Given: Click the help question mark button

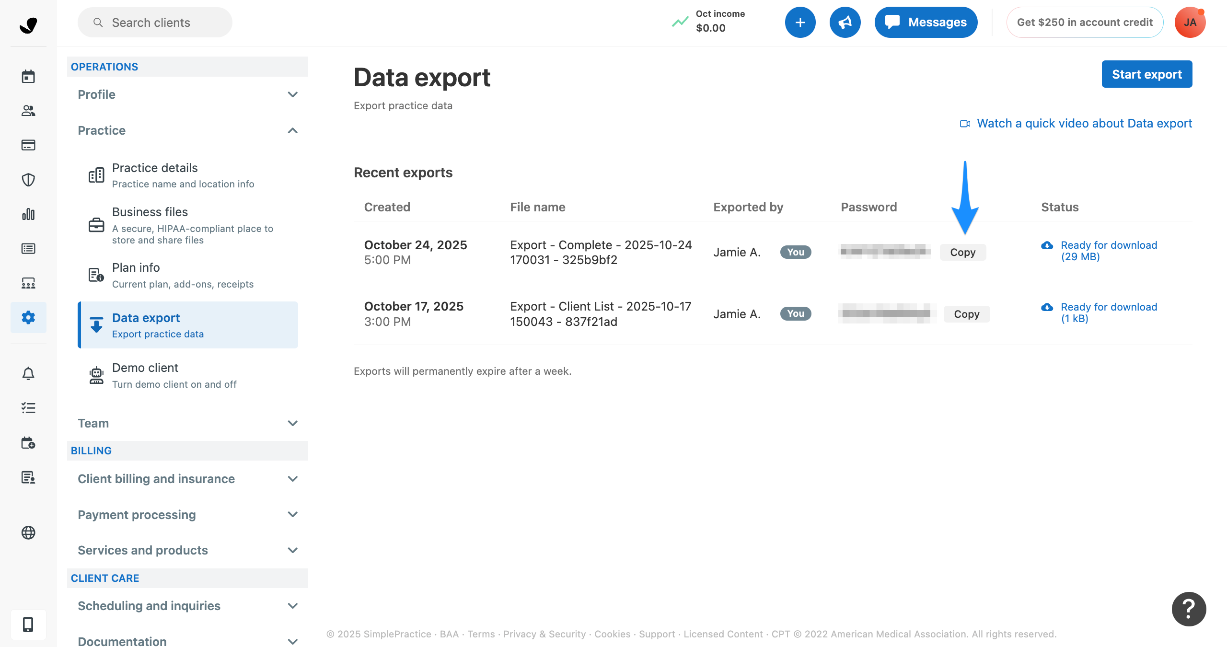Looking at the screenshot, I should point(1189,609).
